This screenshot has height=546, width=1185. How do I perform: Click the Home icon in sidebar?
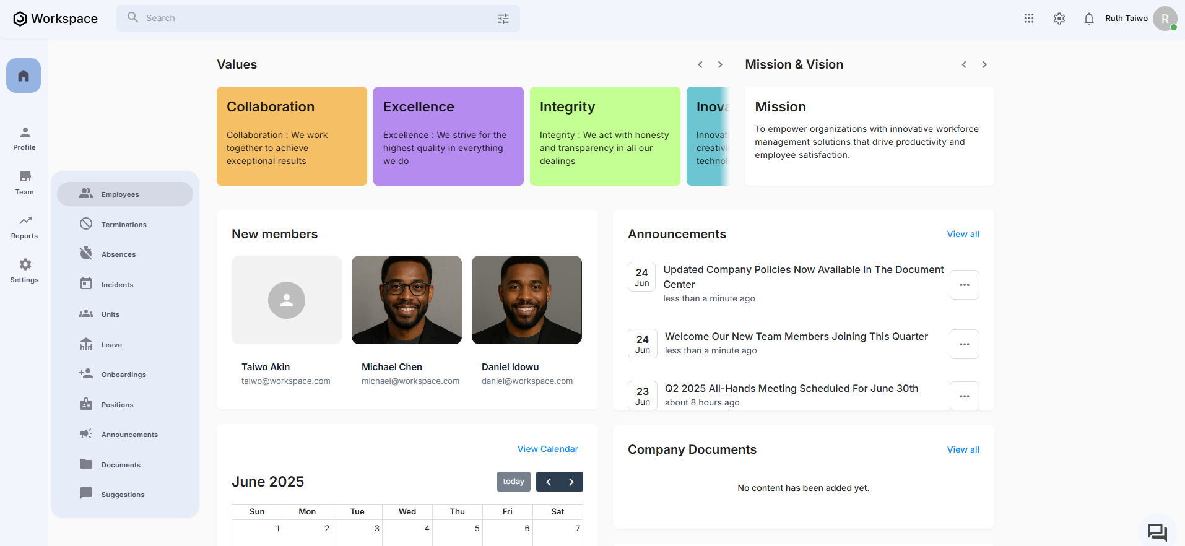[24, 76]
